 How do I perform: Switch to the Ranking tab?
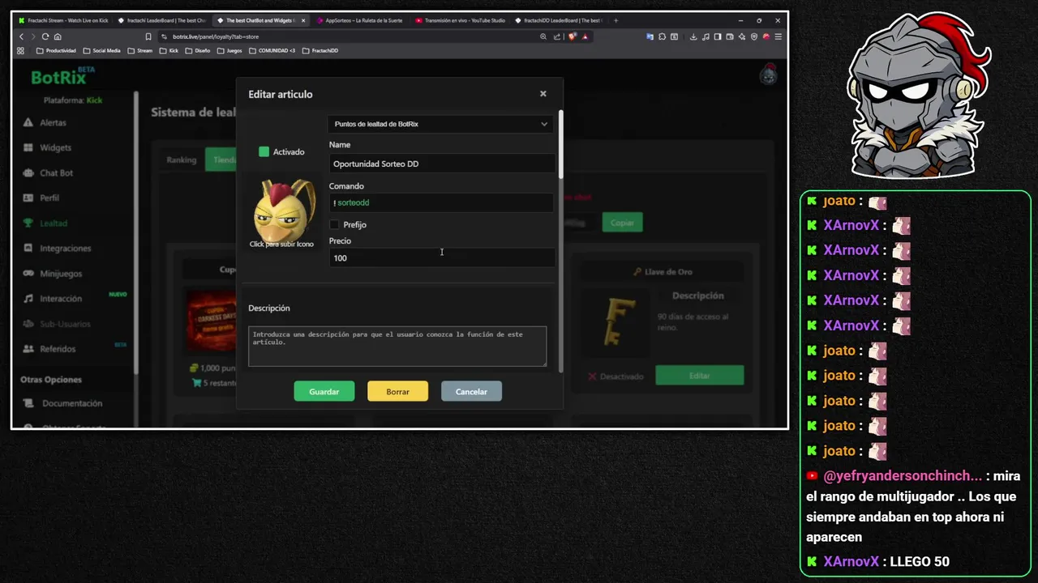[x=182, y=160]
